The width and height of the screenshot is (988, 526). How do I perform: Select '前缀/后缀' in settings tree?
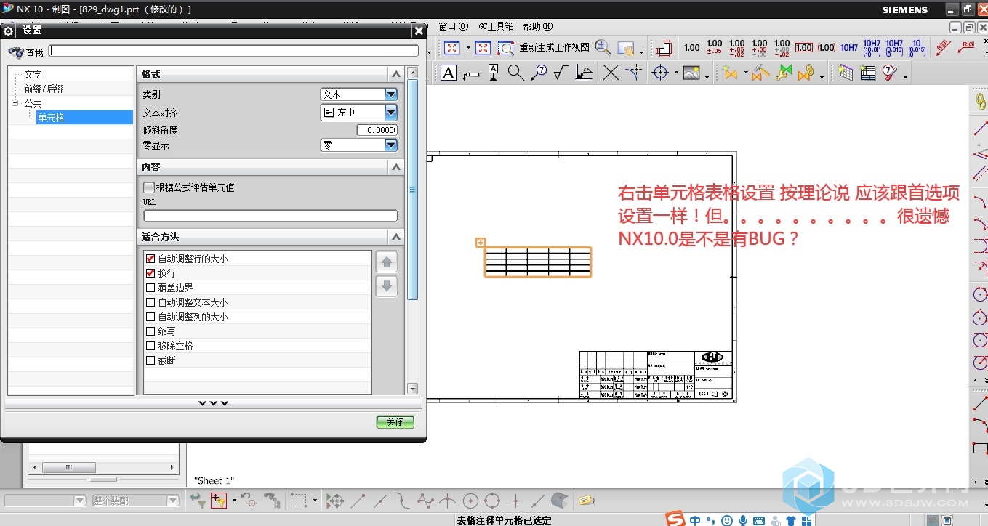pos(44,89)
